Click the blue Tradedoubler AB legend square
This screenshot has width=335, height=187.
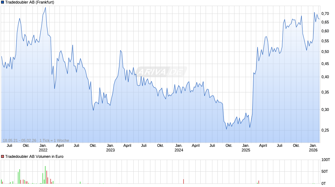click(2, 2)
